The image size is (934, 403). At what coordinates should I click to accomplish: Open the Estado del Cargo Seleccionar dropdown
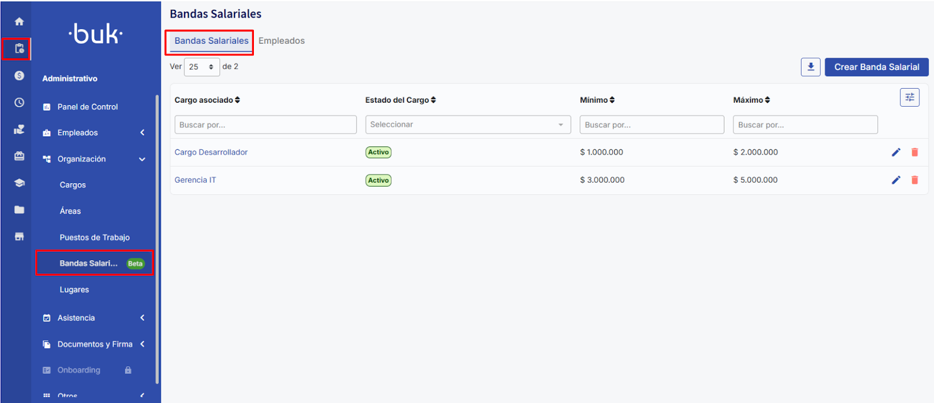click(x=468, y=125)
